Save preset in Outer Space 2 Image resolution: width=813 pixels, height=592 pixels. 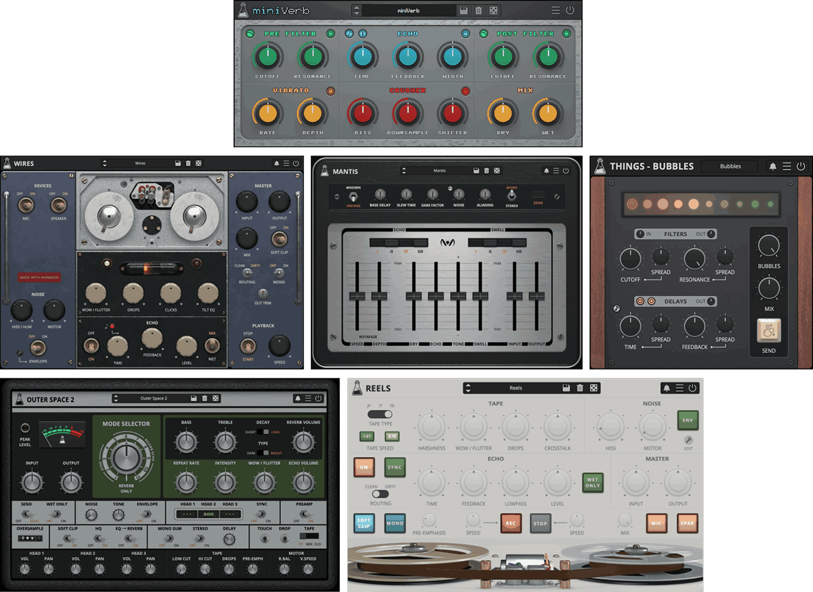194,398
